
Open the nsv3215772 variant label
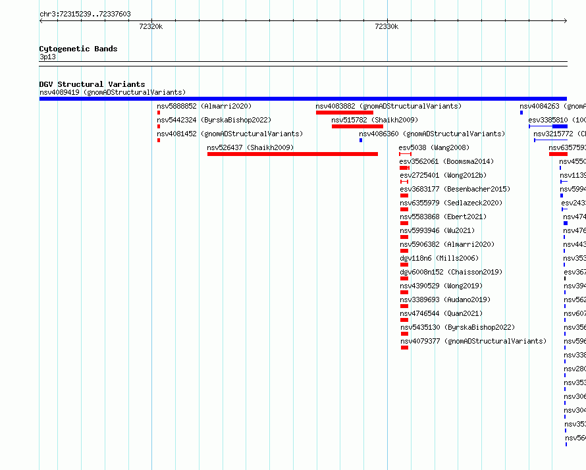pyautogui.click(x=560, y=134)
